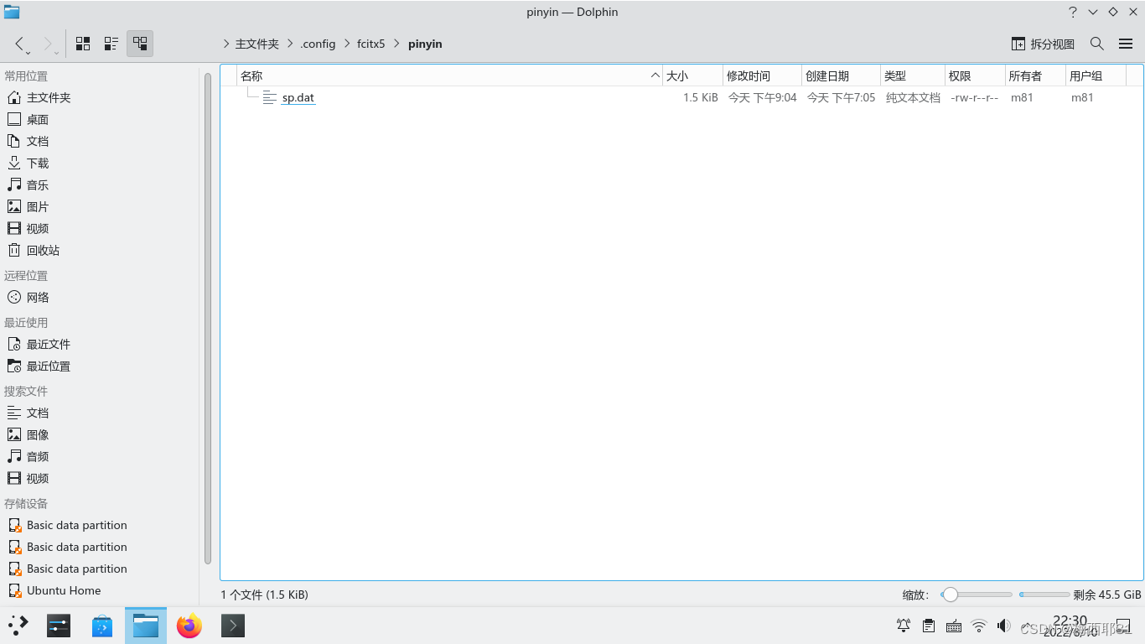Sort by 创建日期 column header

[841, 75]
